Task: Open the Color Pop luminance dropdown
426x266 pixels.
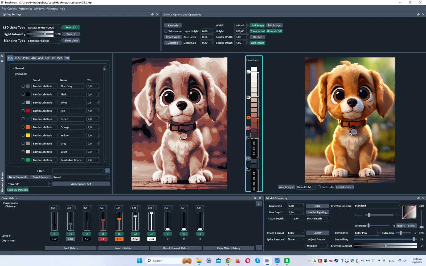Action: (367, 233)
